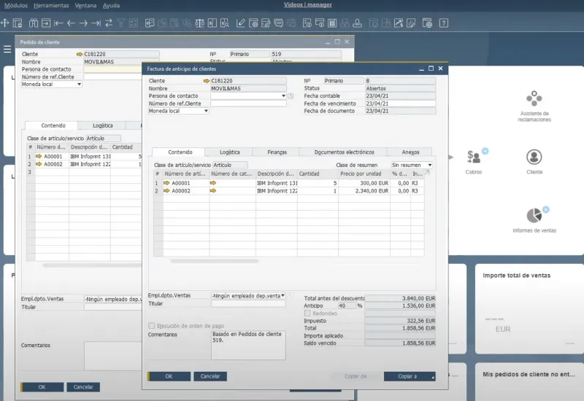
Task: Click the Refresh record toolbar icon
Action: pyautogui.click(x=109, y=23)
